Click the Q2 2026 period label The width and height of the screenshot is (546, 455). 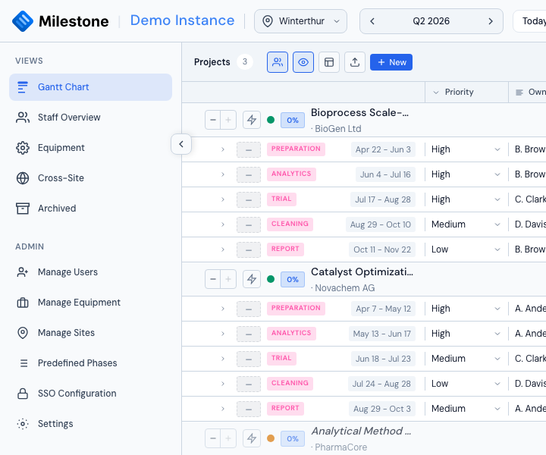431,21
